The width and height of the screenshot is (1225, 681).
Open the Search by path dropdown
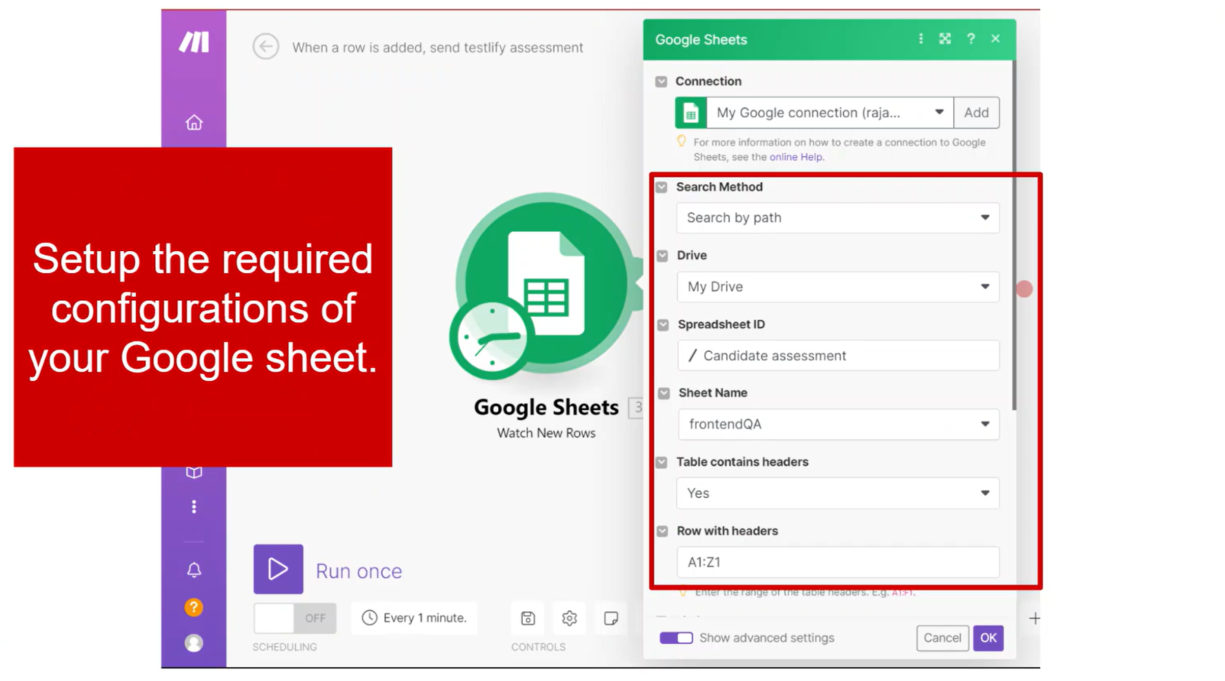(x=838, y=218)
